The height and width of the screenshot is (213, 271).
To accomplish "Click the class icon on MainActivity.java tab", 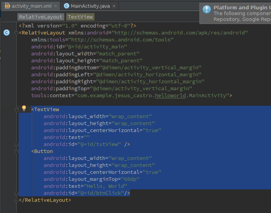I will tap(66, 6).
